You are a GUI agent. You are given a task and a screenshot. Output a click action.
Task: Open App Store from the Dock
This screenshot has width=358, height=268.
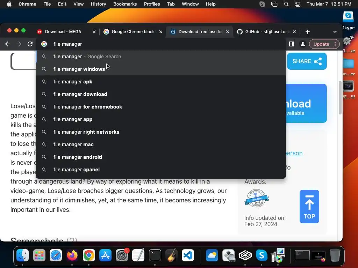pyautogui.click(x=105, y=255)
